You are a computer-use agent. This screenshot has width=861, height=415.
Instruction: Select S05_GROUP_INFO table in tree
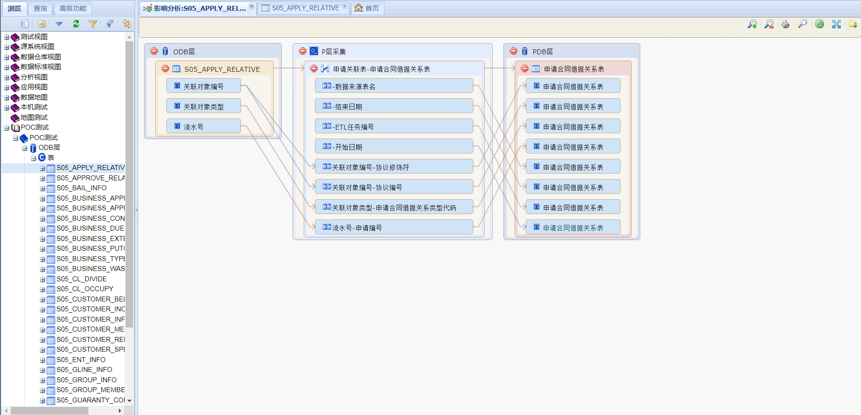[x=87, y=380]
